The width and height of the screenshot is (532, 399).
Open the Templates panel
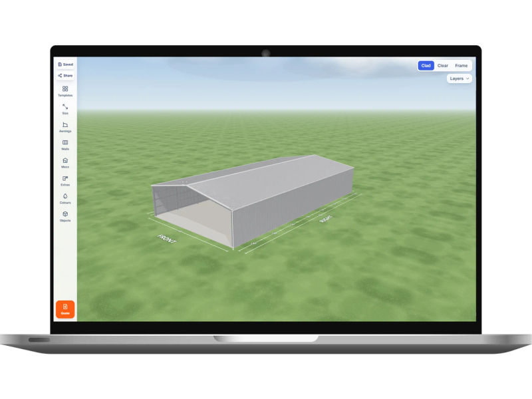(x=65, y=91)
